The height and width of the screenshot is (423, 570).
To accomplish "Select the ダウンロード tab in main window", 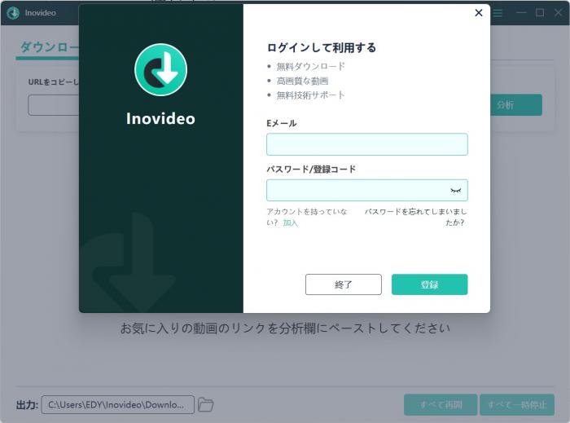I will point(47,47).
